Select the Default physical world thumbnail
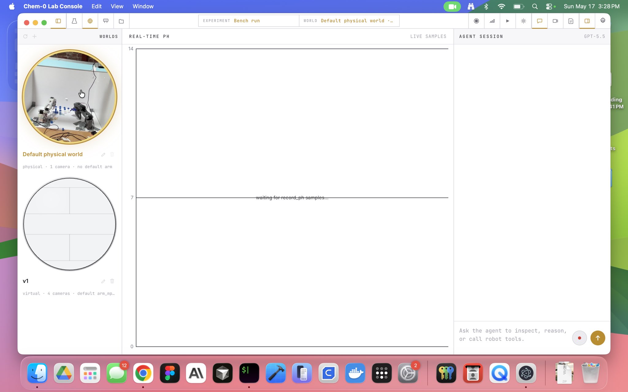The height and width of the screenshot is (392, 628). click(x=70, y=97)
